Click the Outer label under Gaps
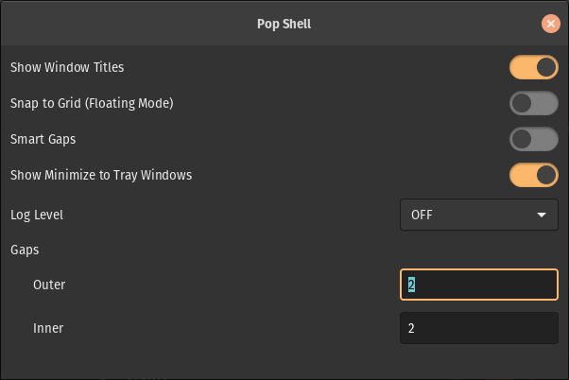Screen dimensions: 569x380 click(x=49, y=285)
